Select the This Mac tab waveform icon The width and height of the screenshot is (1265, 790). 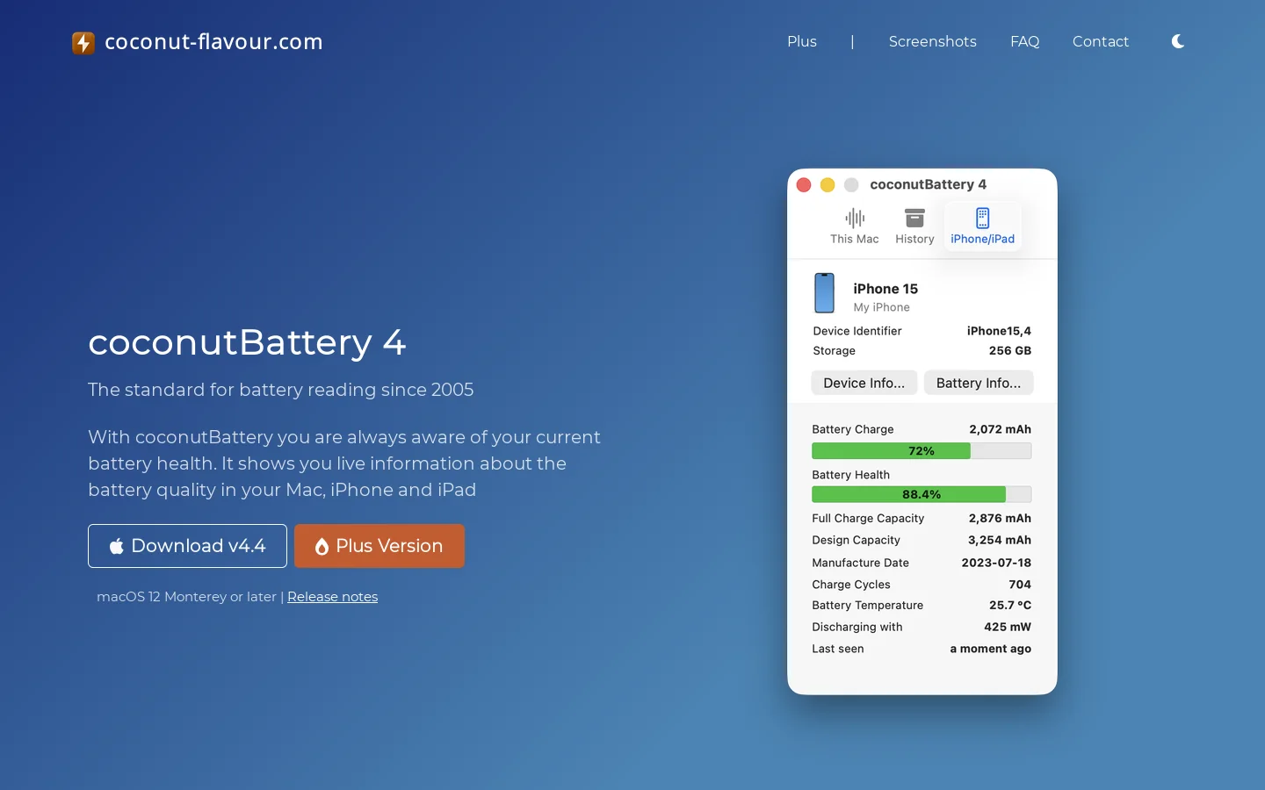[x=855, y=218]
